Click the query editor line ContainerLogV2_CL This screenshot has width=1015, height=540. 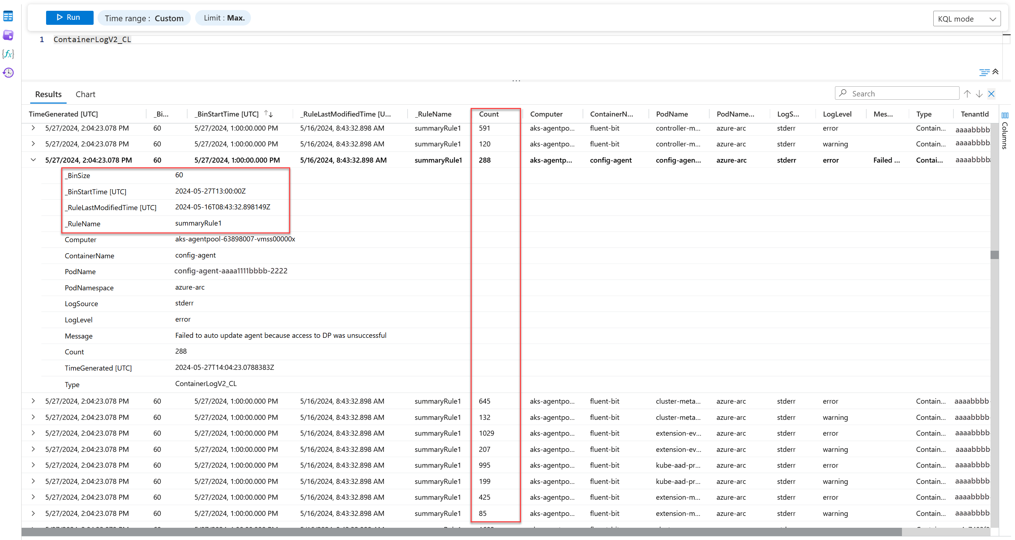click(x=92, y=39)
